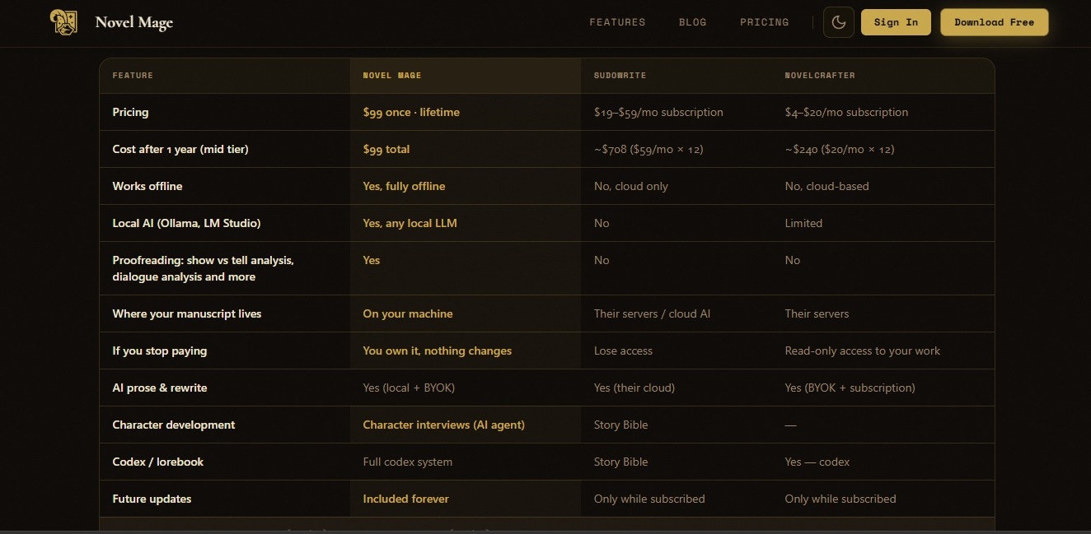1091x534 pixels.
Task: Click 'If you stop paying' label
Action: coord(160,351)
